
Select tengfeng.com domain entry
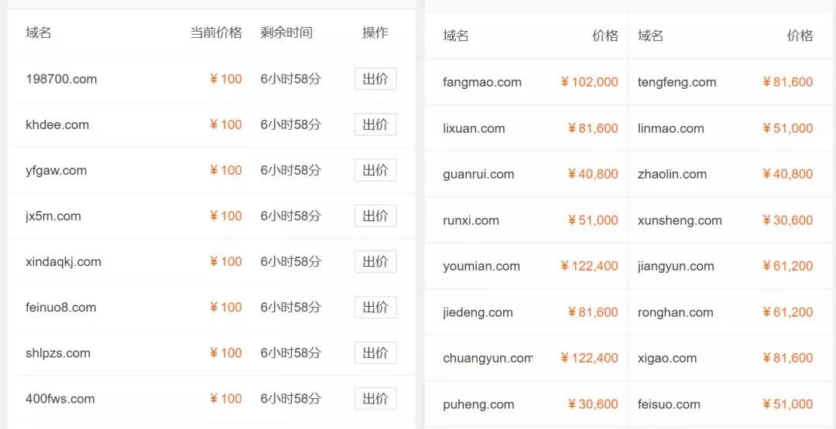coord(677,83)
